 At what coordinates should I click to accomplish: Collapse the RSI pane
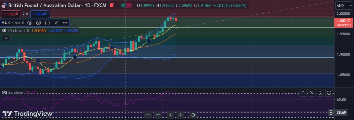tap(320, 93)
